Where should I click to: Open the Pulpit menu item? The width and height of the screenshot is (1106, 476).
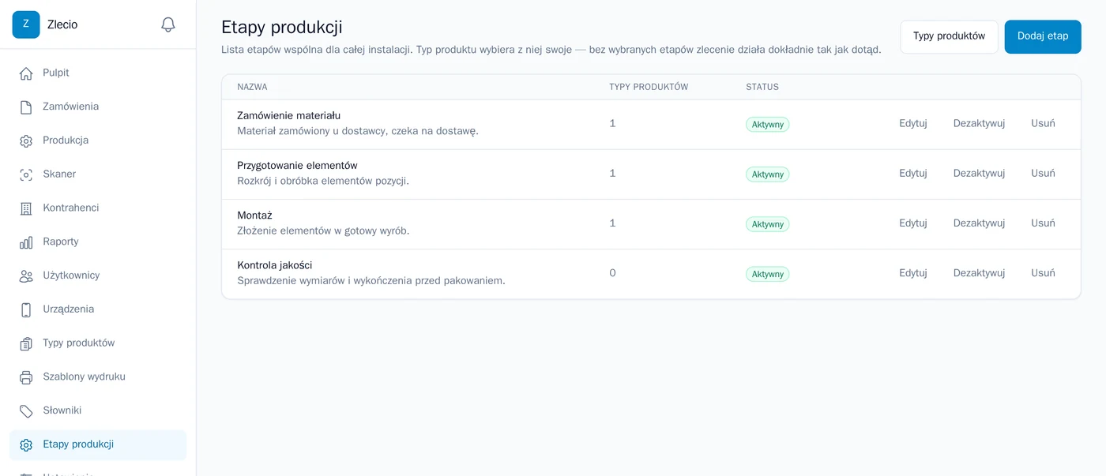[98, 73]
